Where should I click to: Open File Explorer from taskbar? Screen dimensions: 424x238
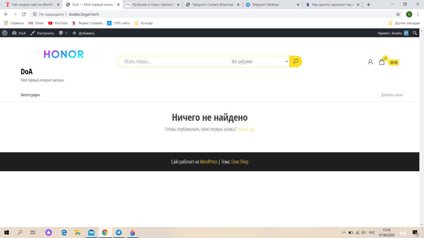click(78, 233)
